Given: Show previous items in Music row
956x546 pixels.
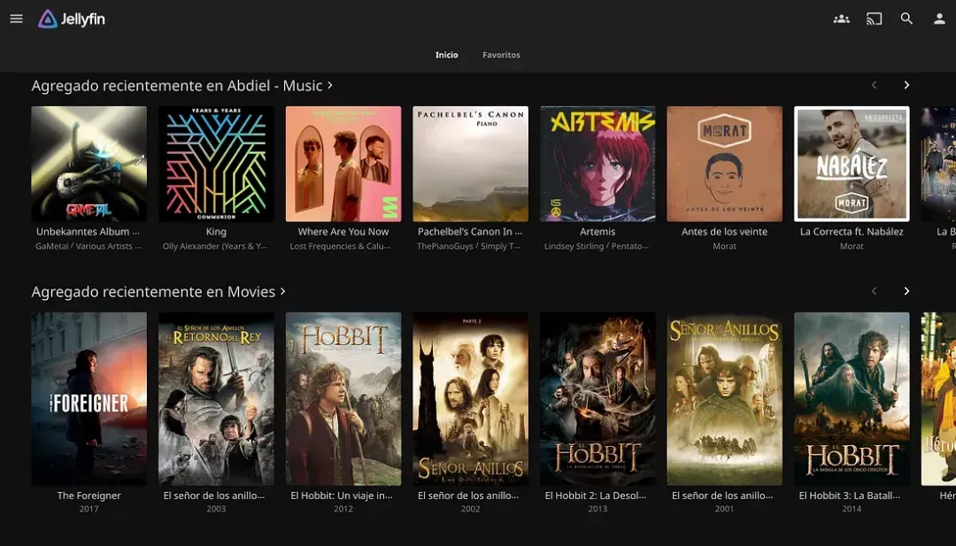Looking at the screenshot, I should point(875,85).
